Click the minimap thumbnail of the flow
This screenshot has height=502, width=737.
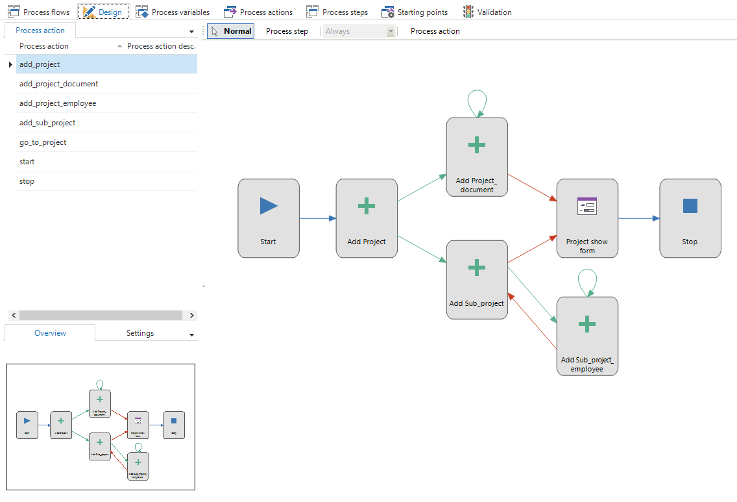coord(100,427)
